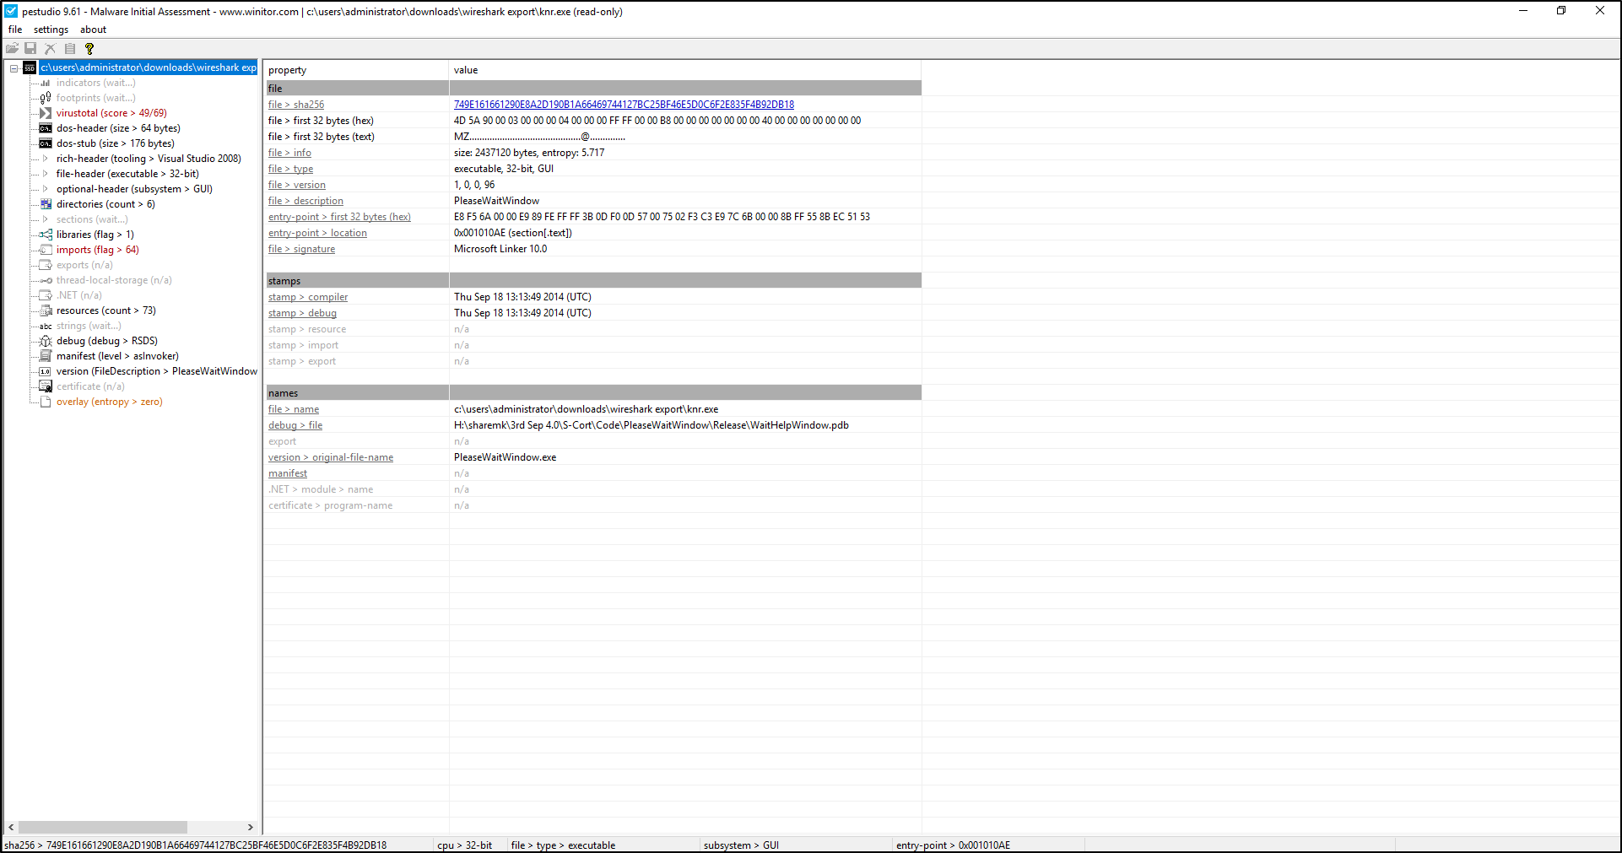
Task: Select the WaitHelpWindow.pdb debug path value
Action: pos(652,425)
